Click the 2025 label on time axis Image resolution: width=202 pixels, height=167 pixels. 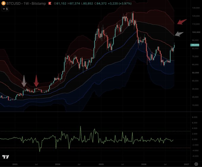pyautogui.click(x=101, y=164)
